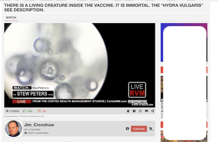Viewport: 218px width, 142px height.
Task: Open the first sidebar recommended video thumbnail
Action: click(x=162, y=89)
